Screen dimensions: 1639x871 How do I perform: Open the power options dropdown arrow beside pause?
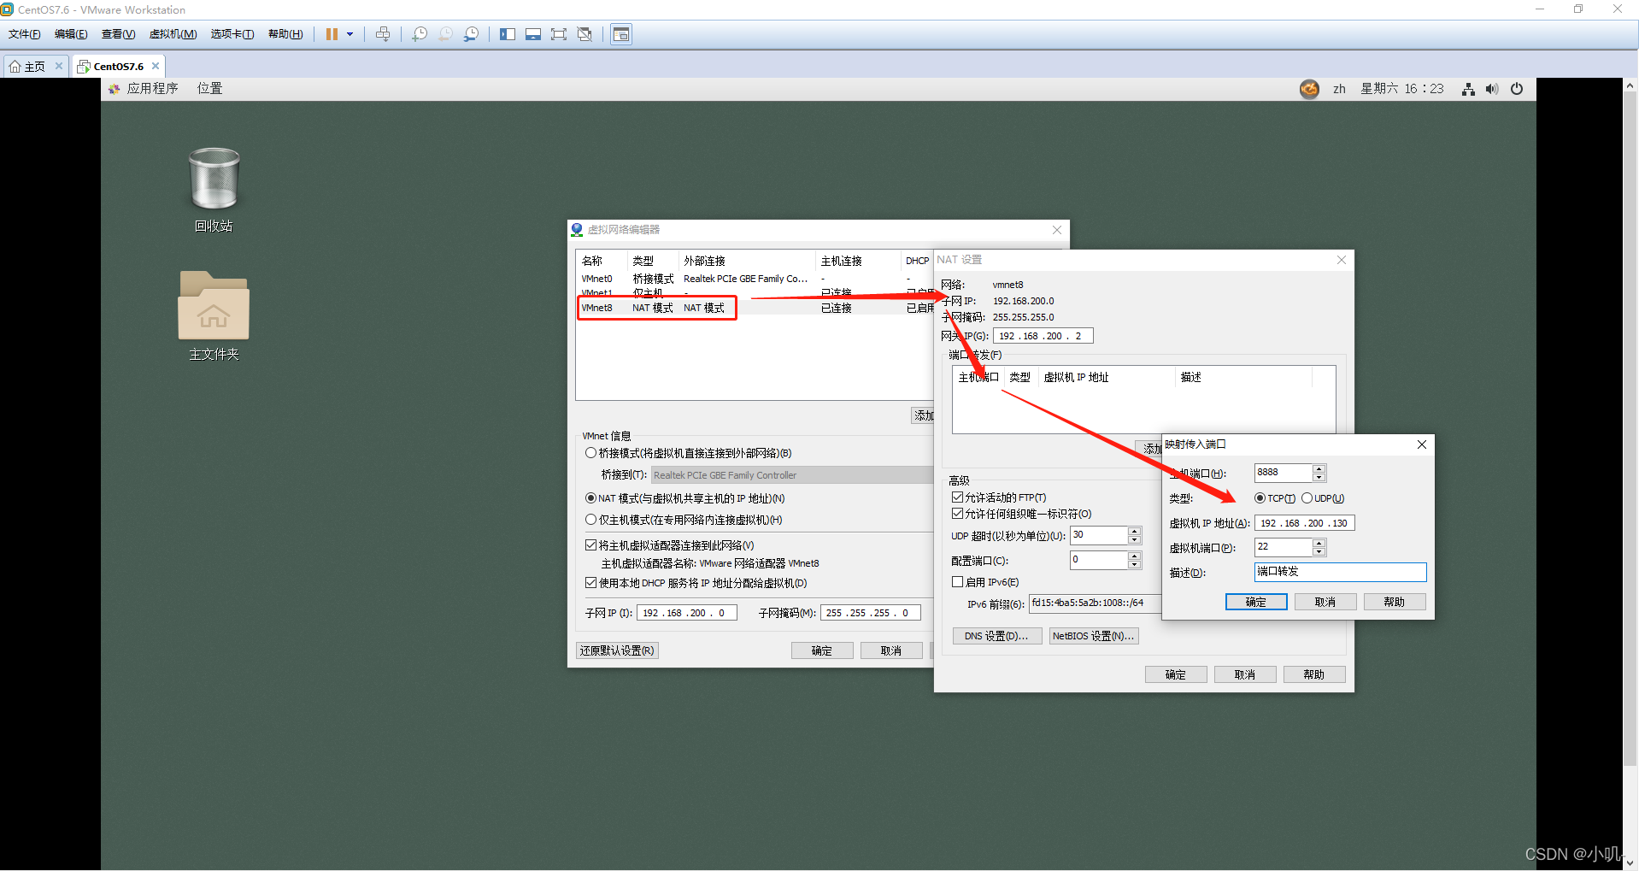point(350,34)
